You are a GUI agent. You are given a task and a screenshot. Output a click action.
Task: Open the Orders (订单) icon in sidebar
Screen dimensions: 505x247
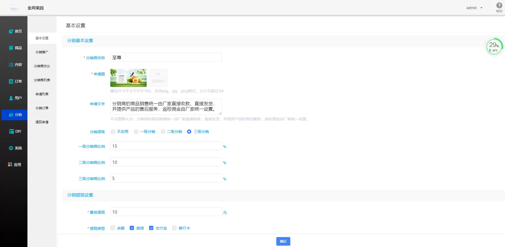coord(11,81)
